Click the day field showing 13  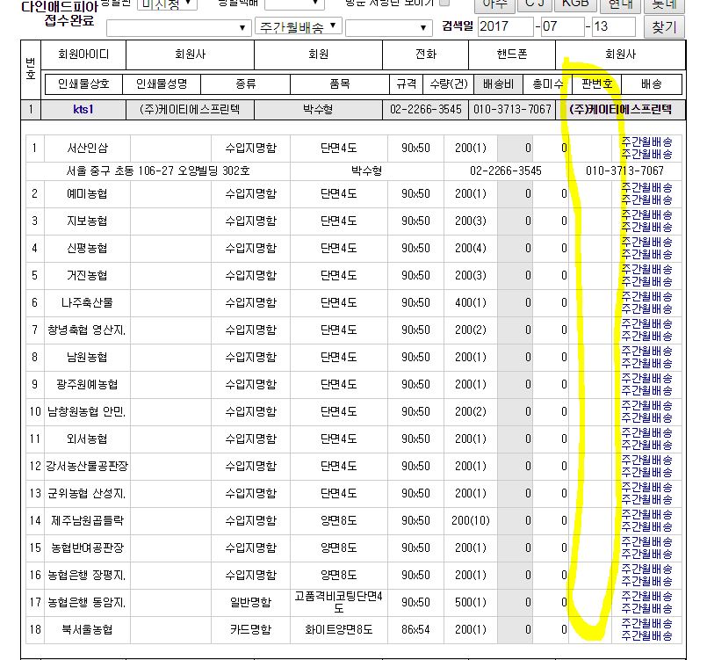612,26
